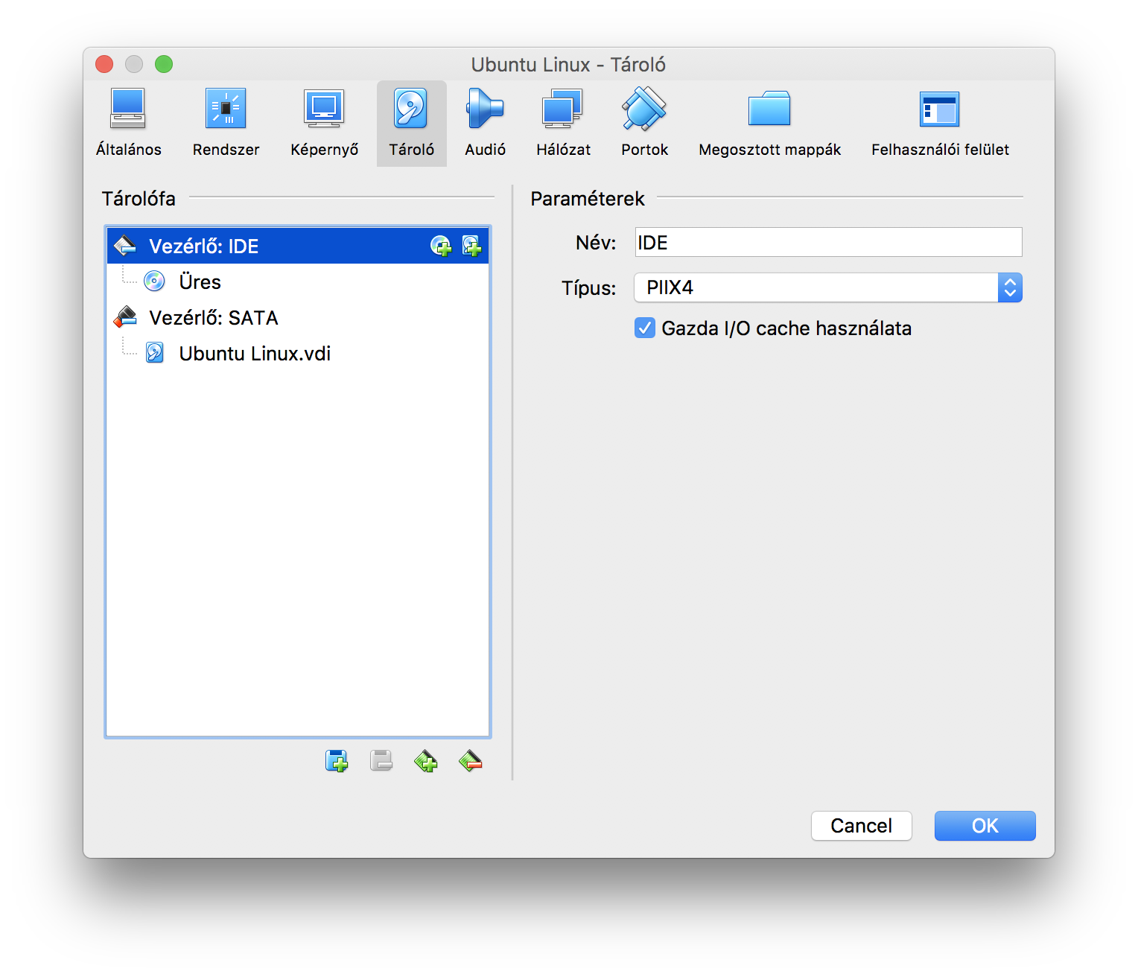The width and height of the screenshot is (1138, 977).
Task: Select the Vezérlő: IDE tree row
Action: [x=298, y=246]
